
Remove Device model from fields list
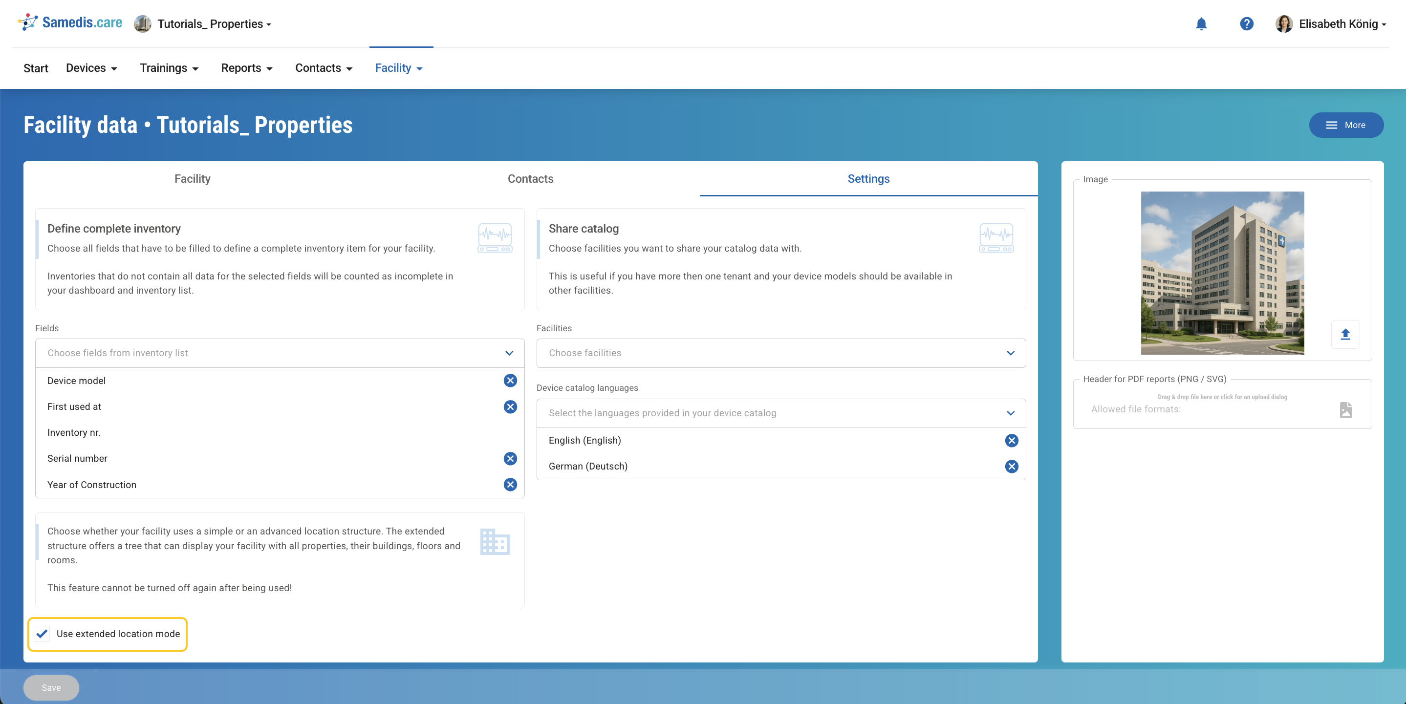click(510, 381)
